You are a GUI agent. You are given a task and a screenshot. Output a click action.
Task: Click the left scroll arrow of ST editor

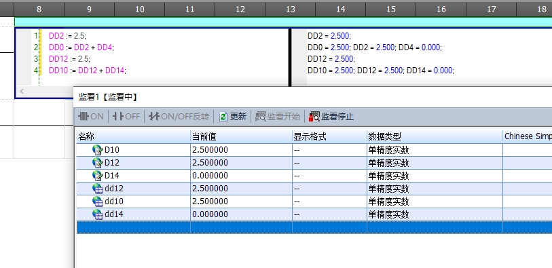22,92
